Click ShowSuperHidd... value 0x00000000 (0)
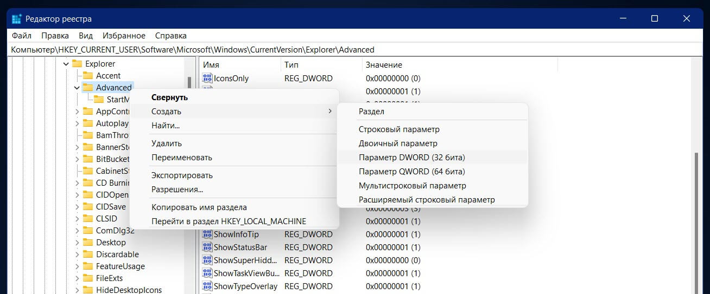 [393, 260]
